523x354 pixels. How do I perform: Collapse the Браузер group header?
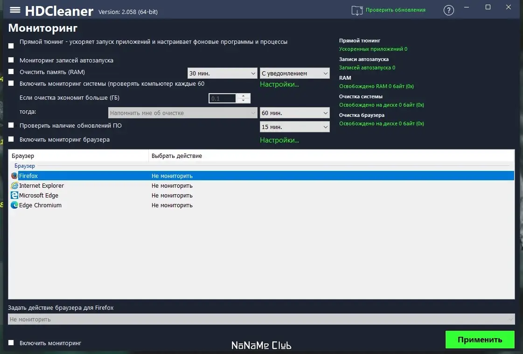(x=24, y=165)
